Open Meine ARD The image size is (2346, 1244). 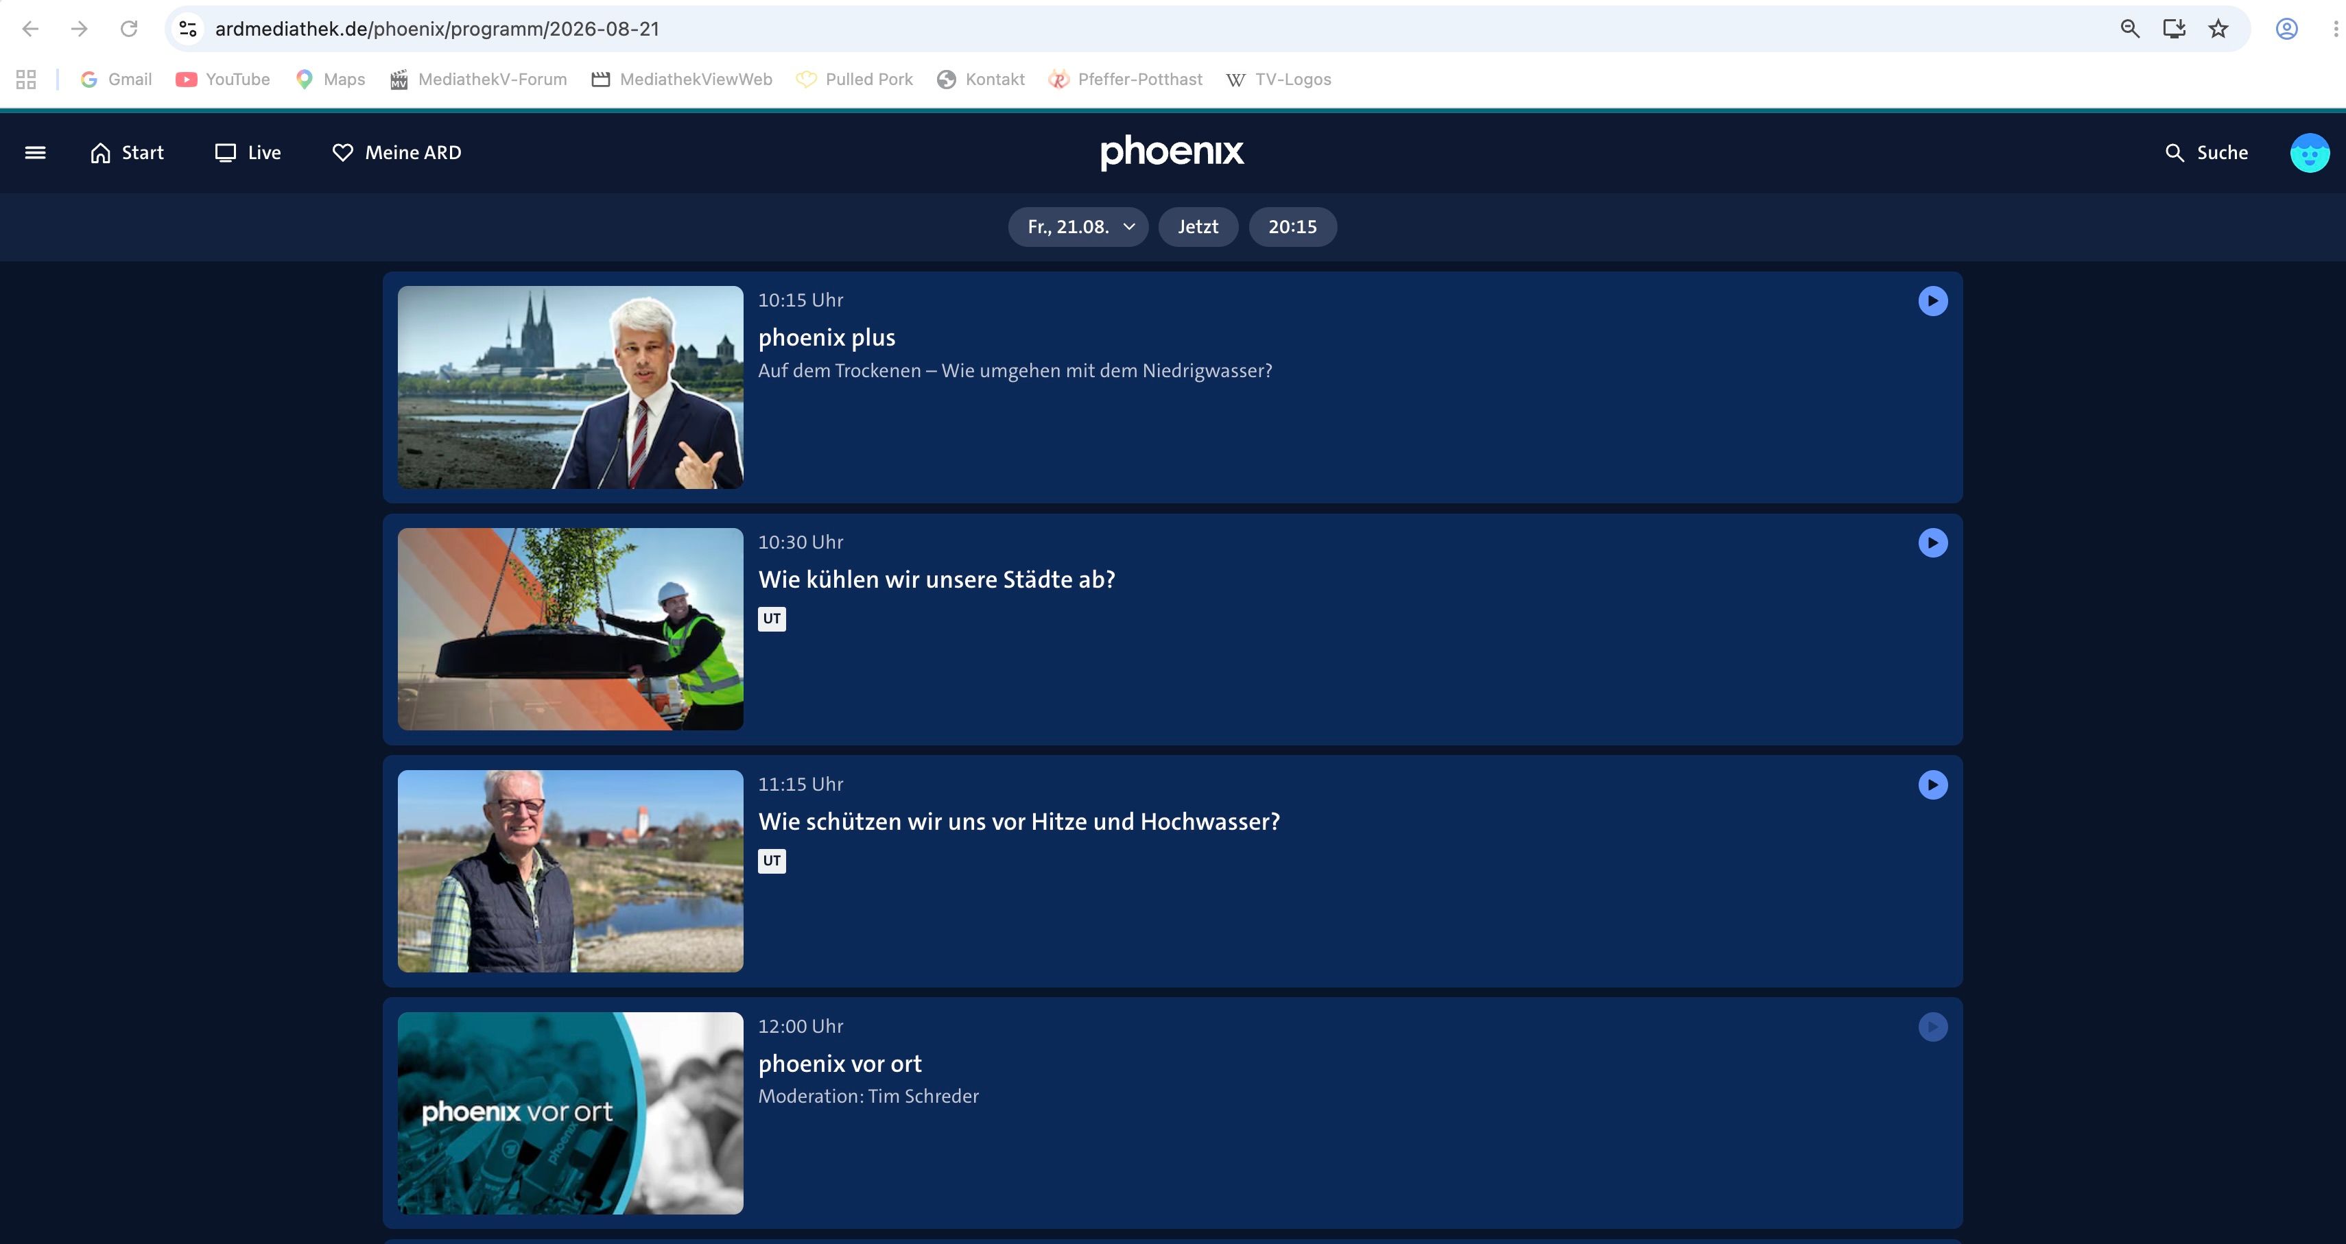(x=396, y=153)
